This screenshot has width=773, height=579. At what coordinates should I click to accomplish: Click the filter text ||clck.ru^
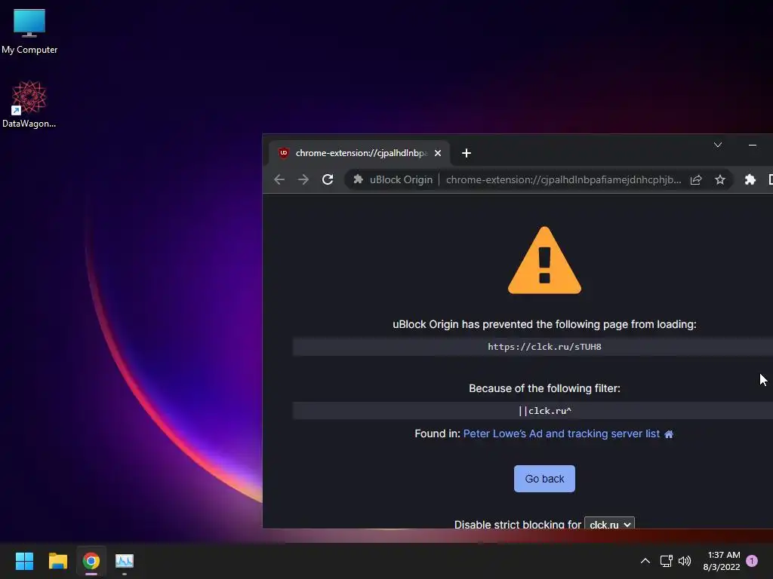(x=544, y=411)
